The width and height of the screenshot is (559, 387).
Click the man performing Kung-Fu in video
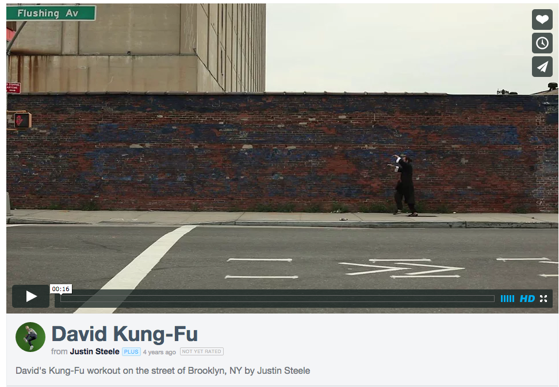tap(405, 185)
